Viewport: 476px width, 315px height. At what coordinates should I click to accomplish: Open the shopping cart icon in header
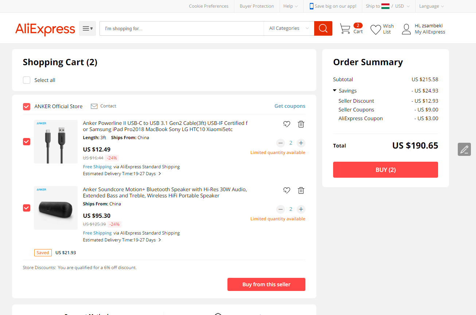(x=345, y=29)
